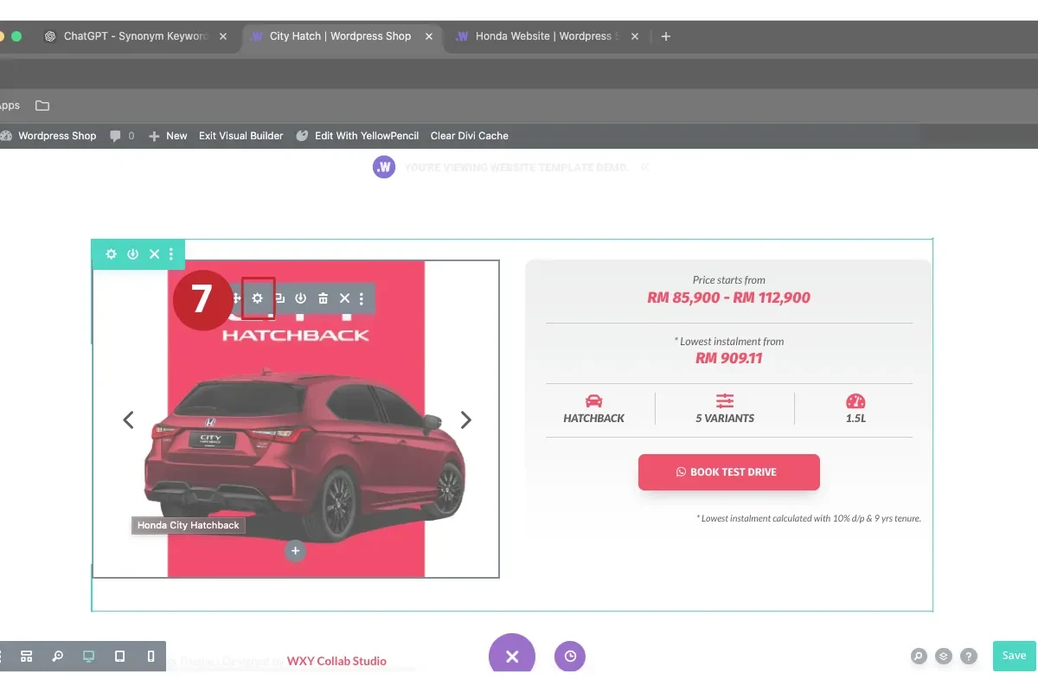Click the 5 Variants sliders icon
Image resolution: width=1038 pixels, height=692 pixels.
tap(724, 400)
